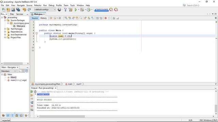Collapse the javacasting project node
This screenshot has width=218, height=122.
[x=2, y=17]
